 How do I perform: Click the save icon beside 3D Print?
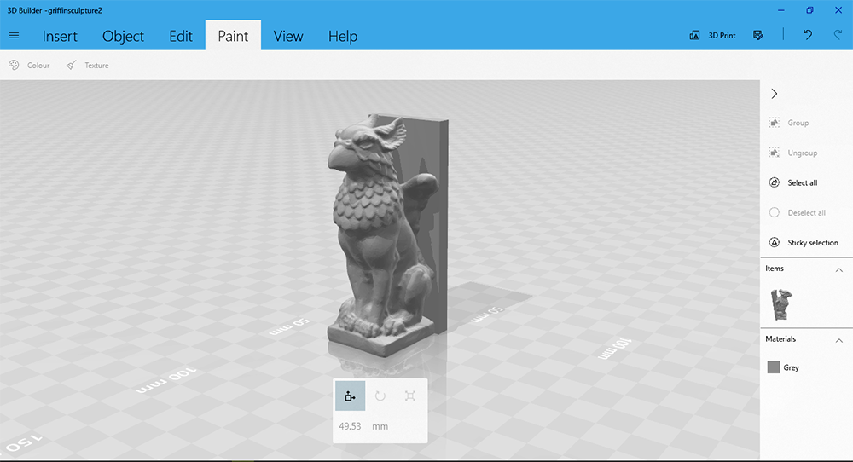pyautogui.click(x=758, y=36)
